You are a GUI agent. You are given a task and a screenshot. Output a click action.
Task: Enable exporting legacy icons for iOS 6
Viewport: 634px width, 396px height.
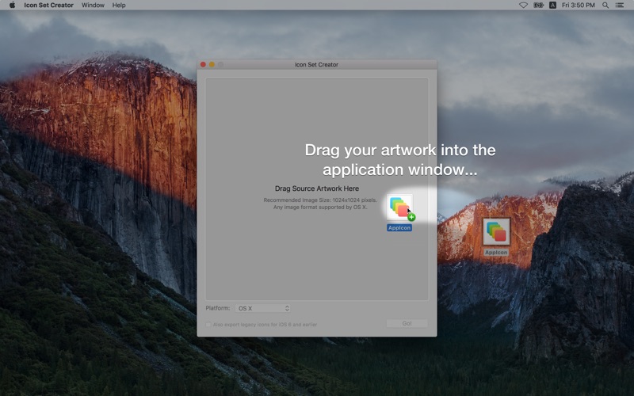[x=208, y=325]
